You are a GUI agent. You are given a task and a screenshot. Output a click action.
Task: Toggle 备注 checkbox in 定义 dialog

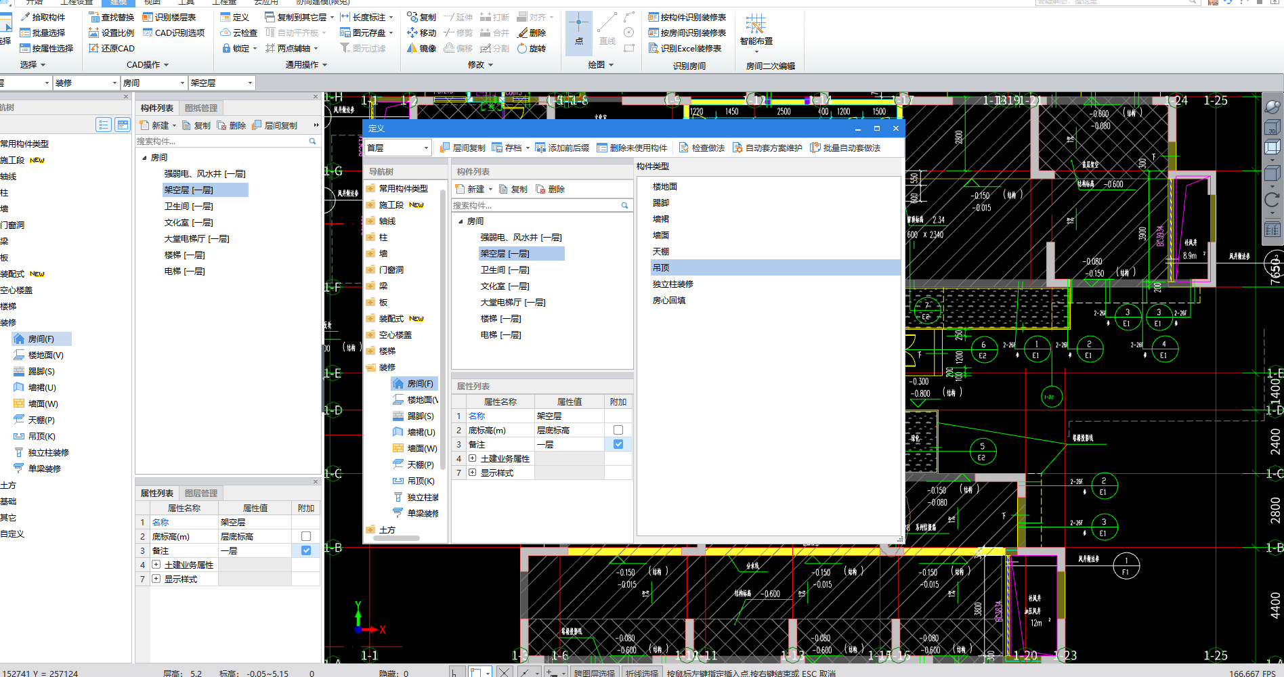point(618,444)
